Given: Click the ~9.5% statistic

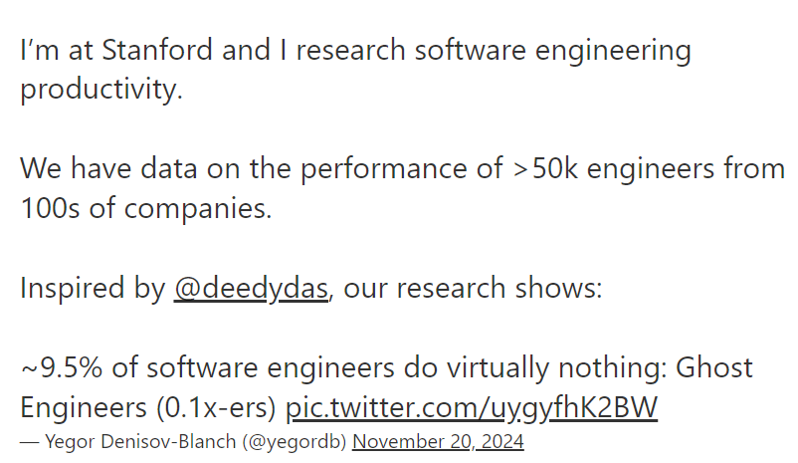Looking at the screenshot, I should coord(60,367).
